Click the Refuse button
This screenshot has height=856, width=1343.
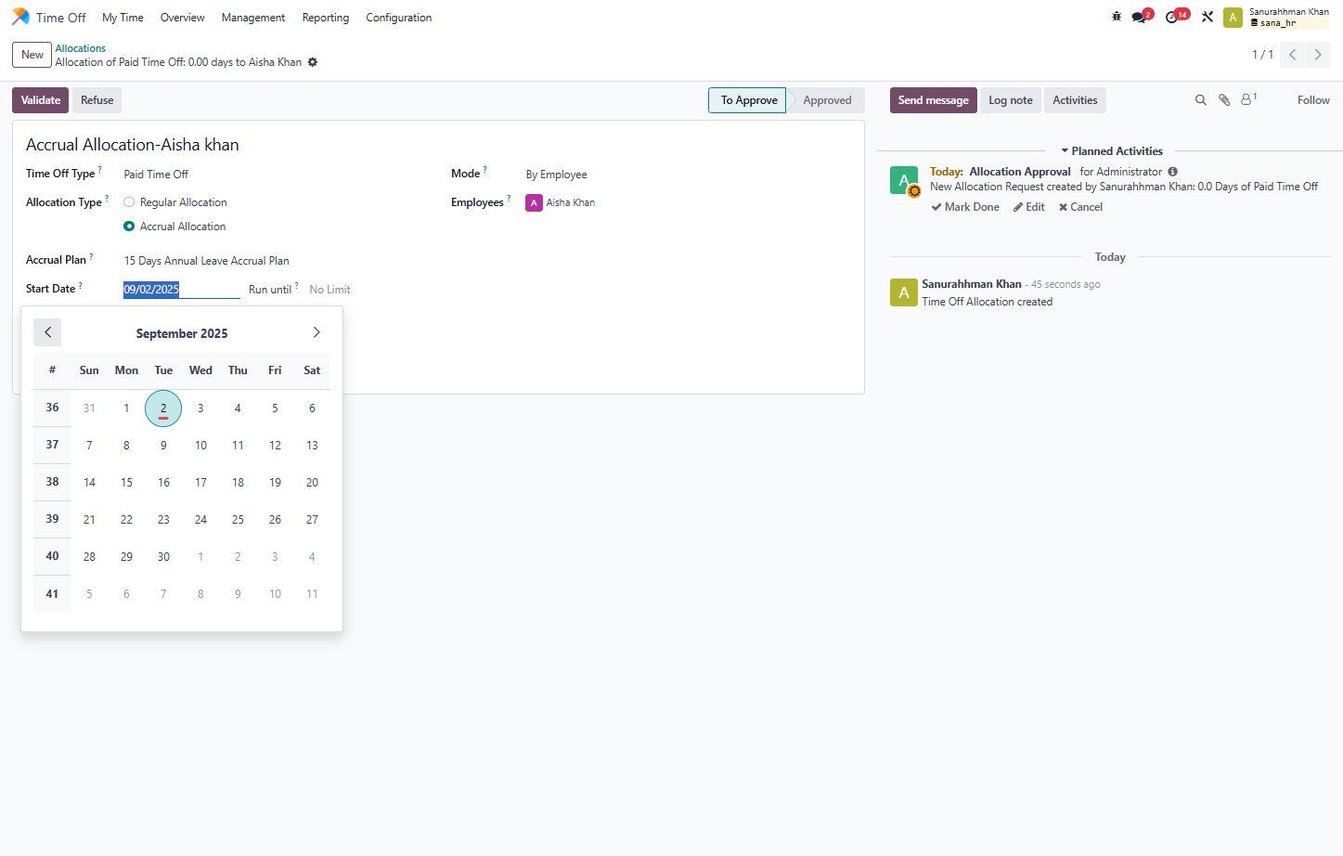click(97, 100)
